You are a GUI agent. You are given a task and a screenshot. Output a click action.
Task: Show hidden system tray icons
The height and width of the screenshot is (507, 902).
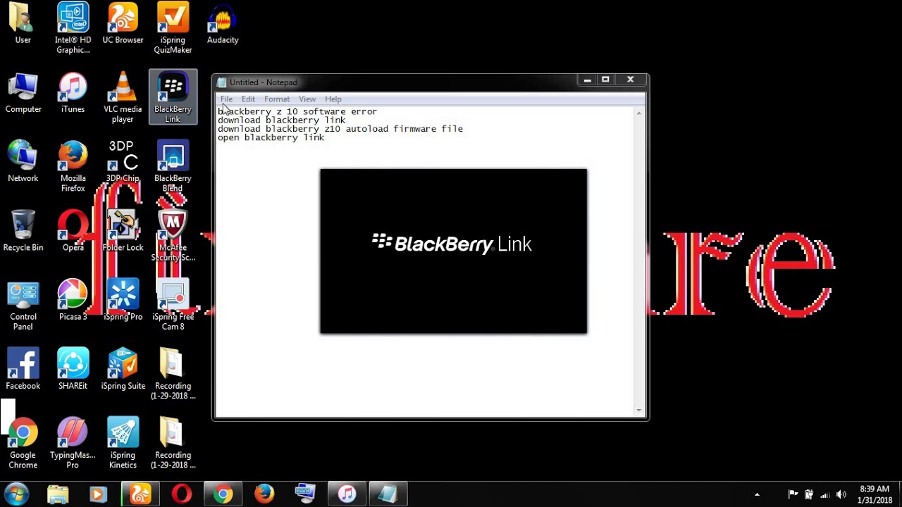click(x=757, y=495)
